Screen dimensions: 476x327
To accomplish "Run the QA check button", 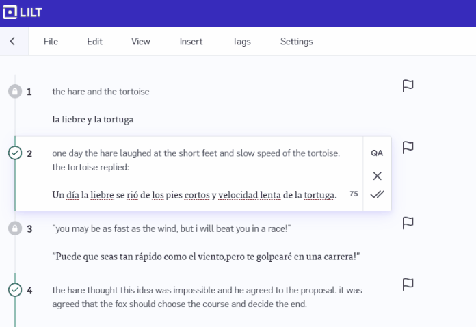I will [377, 153].
